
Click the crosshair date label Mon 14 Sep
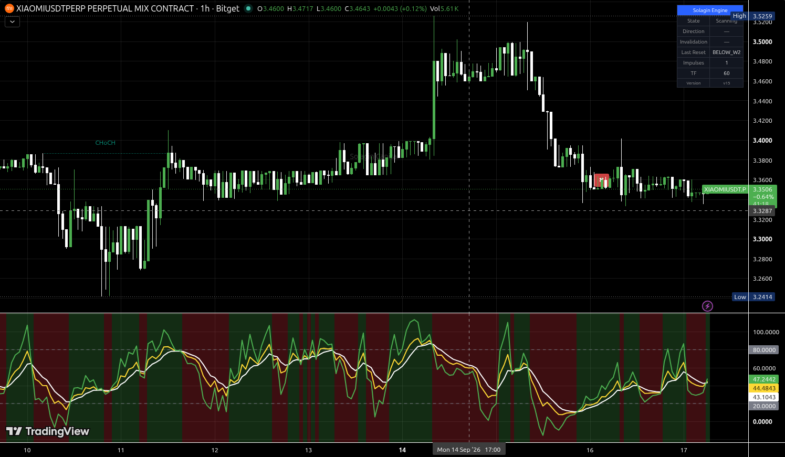[x=468, y=450]
